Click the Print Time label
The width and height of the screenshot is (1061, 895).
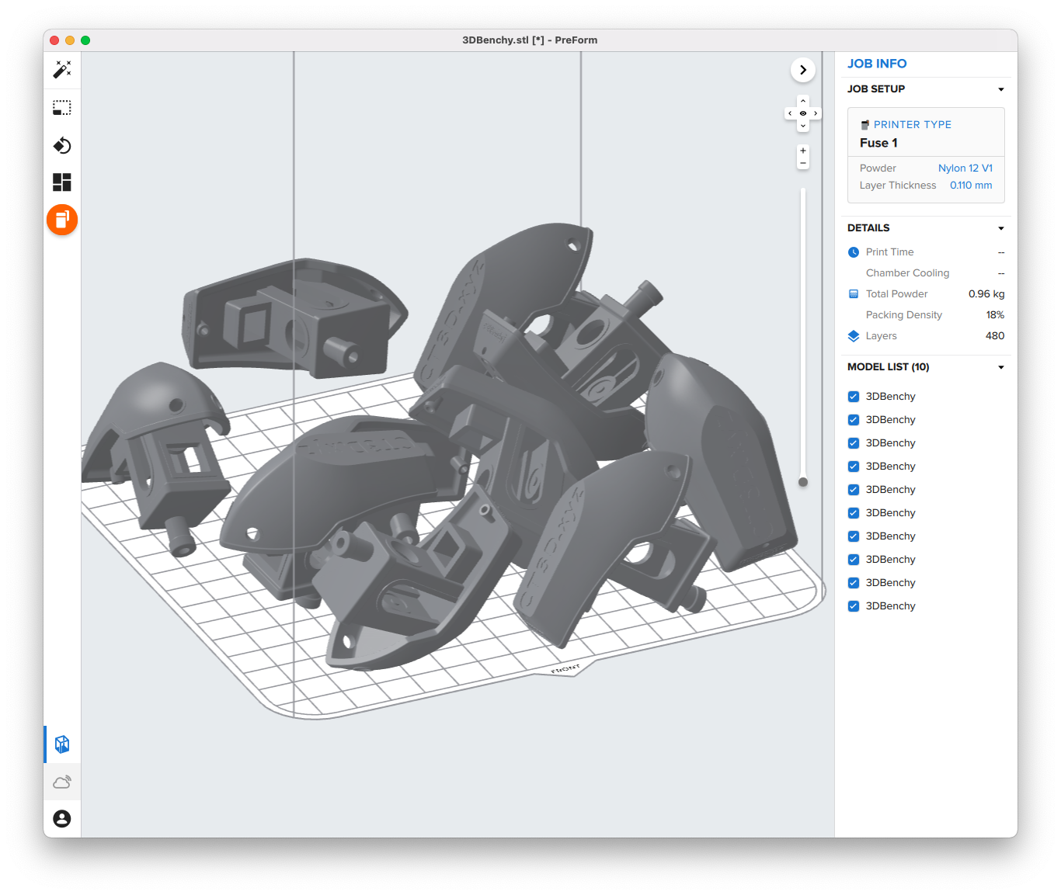point(890,252)
